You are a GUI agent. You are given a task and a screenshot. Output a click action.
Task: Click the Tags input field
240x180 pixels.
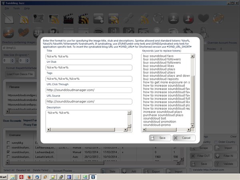89,79
